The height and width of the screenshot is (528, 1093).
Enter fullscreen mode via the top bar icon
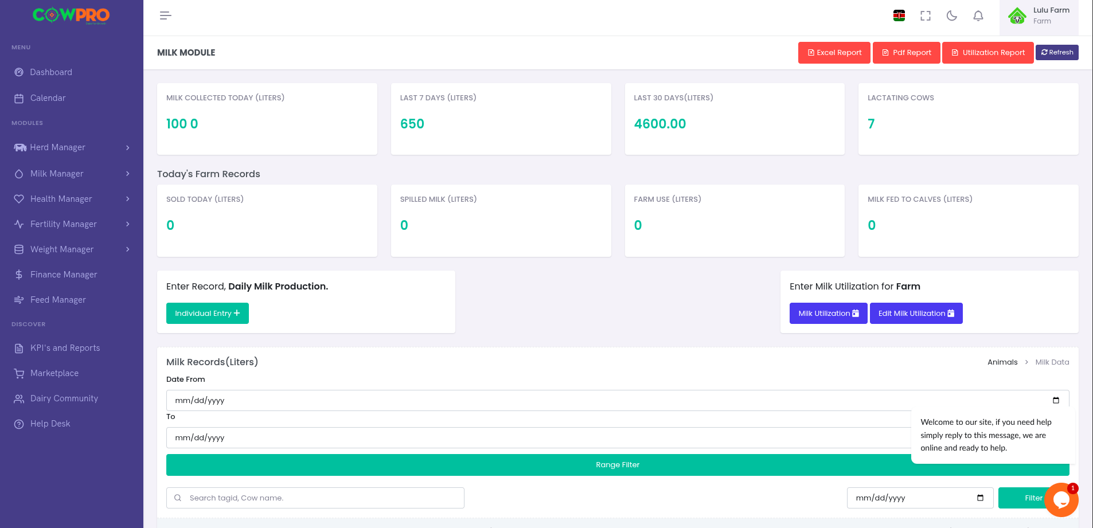tap(925, 16)
